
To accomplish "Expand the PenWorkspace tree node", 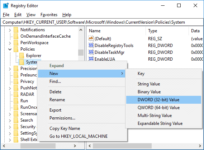I will (x=10, y=43).
